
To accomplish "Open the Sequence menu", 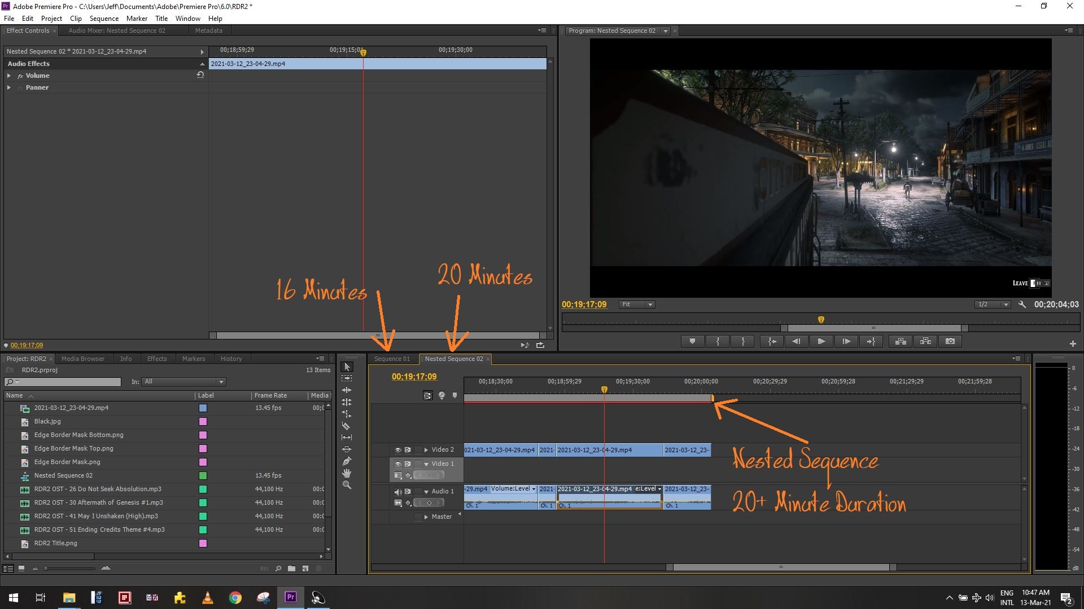I will point(104,18).
